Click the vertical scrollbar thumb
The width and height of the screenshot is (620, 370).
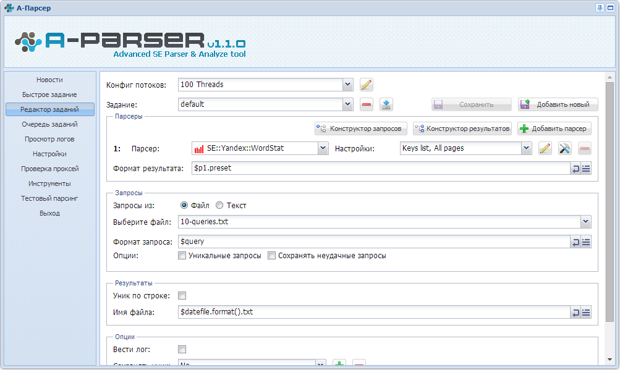tap(609, 201)
